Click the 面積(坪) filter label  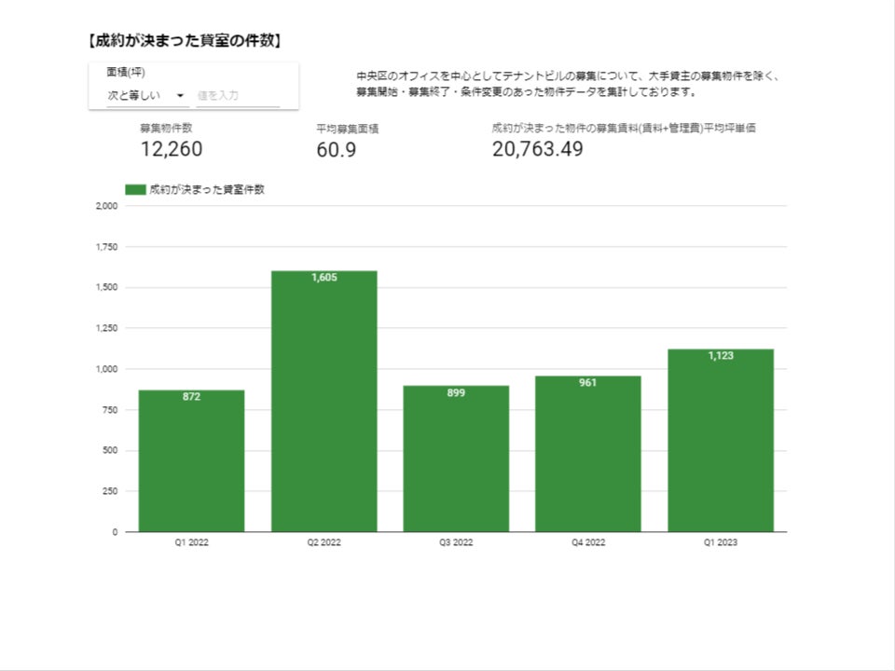pos(126,72)
